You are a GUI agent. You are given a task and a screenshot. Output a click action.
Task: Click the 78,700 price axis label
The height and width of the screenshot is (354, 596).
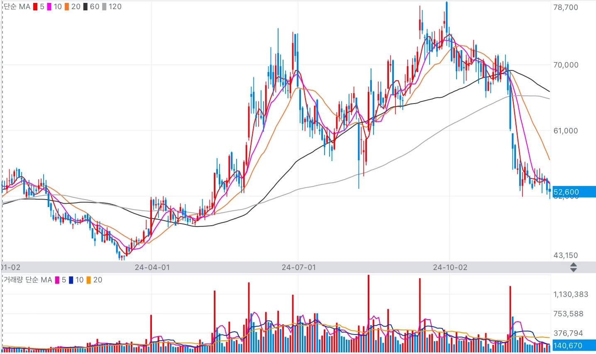tap(566, 7)
